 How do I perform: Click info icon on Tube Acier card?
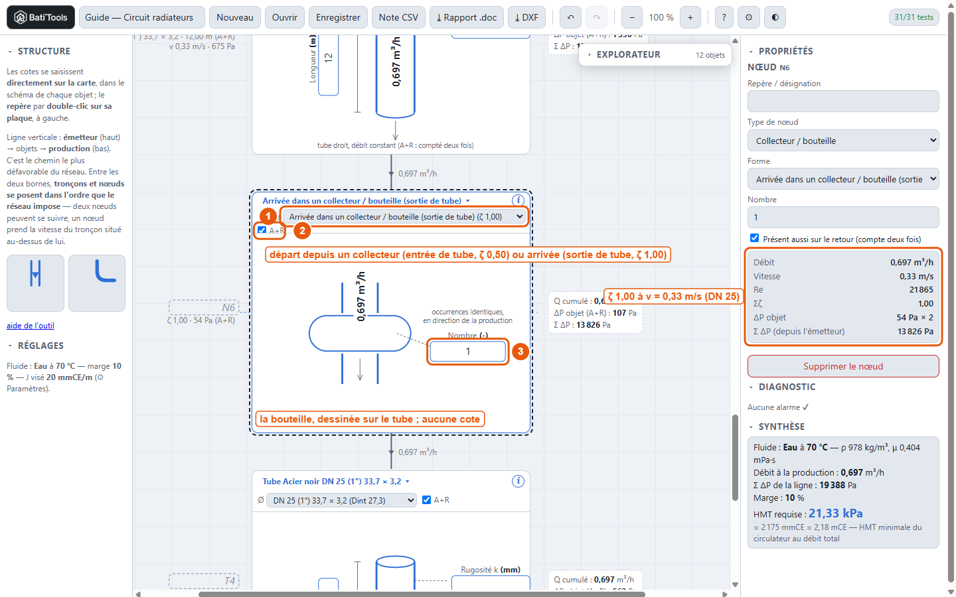518,481
